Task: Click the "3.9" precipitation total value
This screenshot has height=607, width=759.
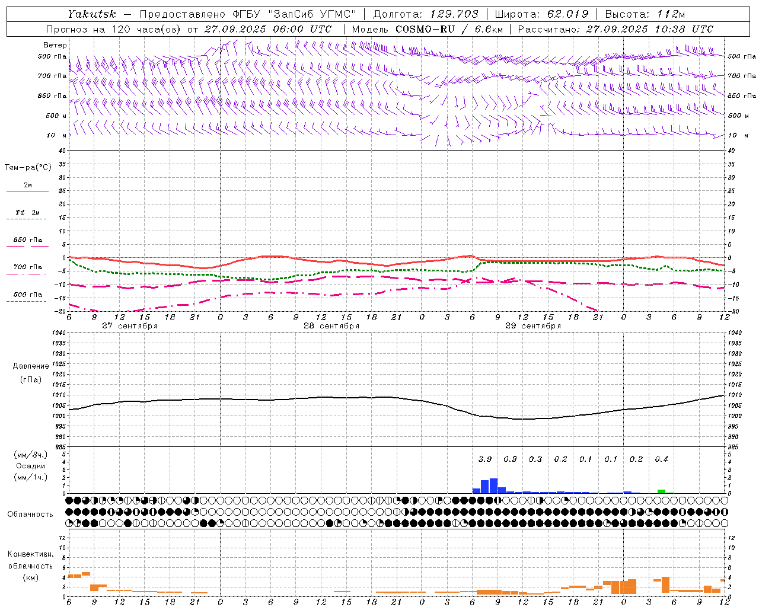Action: click(x=485, y=459)
